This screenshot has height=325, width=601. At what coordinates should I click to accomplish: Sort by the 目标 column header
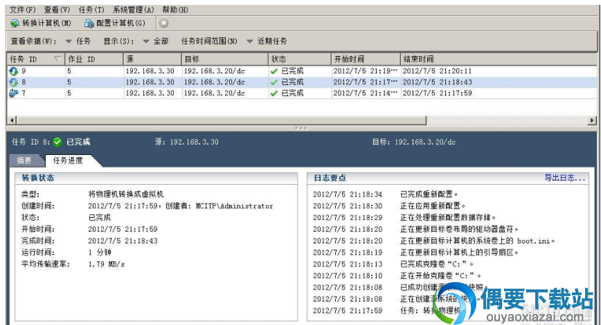pyautogui.click(x=225, y=59)
